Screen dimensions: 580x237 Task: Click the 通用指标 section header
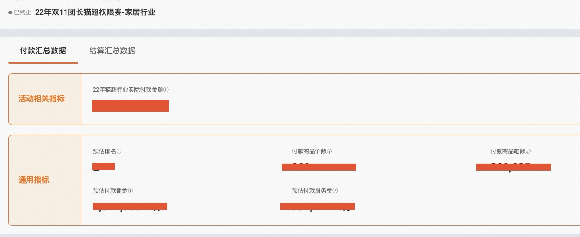tap(34, 180)
